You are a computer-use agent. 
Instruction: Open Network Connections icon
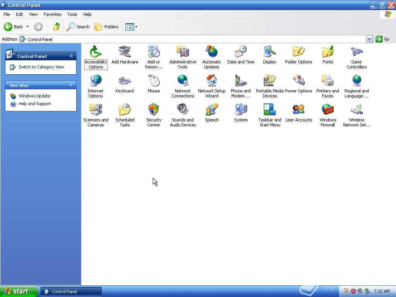183,86
